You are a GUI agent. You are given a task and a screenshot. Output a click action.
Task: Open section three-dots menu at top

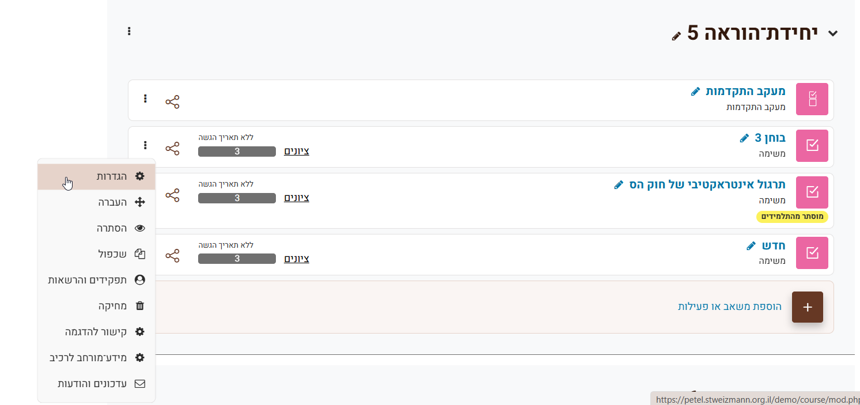[129, 31]
